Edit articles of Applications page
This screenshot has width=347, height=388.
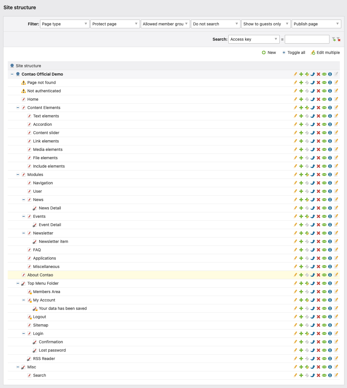coord(336,258)
